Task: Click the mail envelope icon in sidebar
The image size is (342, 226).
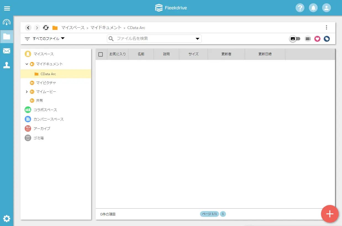Action: (x=7, y=51)
